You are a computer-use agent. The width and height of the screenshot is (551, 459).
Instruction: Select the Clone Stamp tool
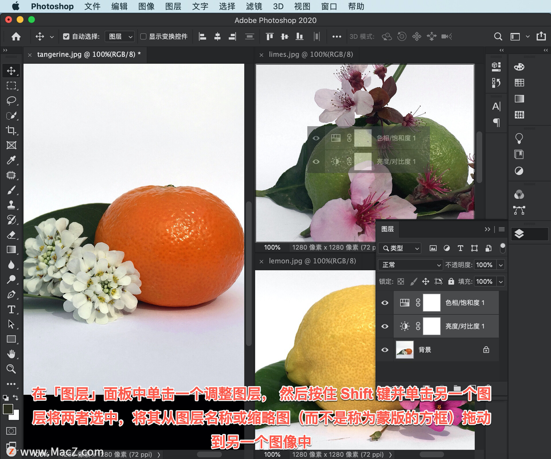pos(11,205)
